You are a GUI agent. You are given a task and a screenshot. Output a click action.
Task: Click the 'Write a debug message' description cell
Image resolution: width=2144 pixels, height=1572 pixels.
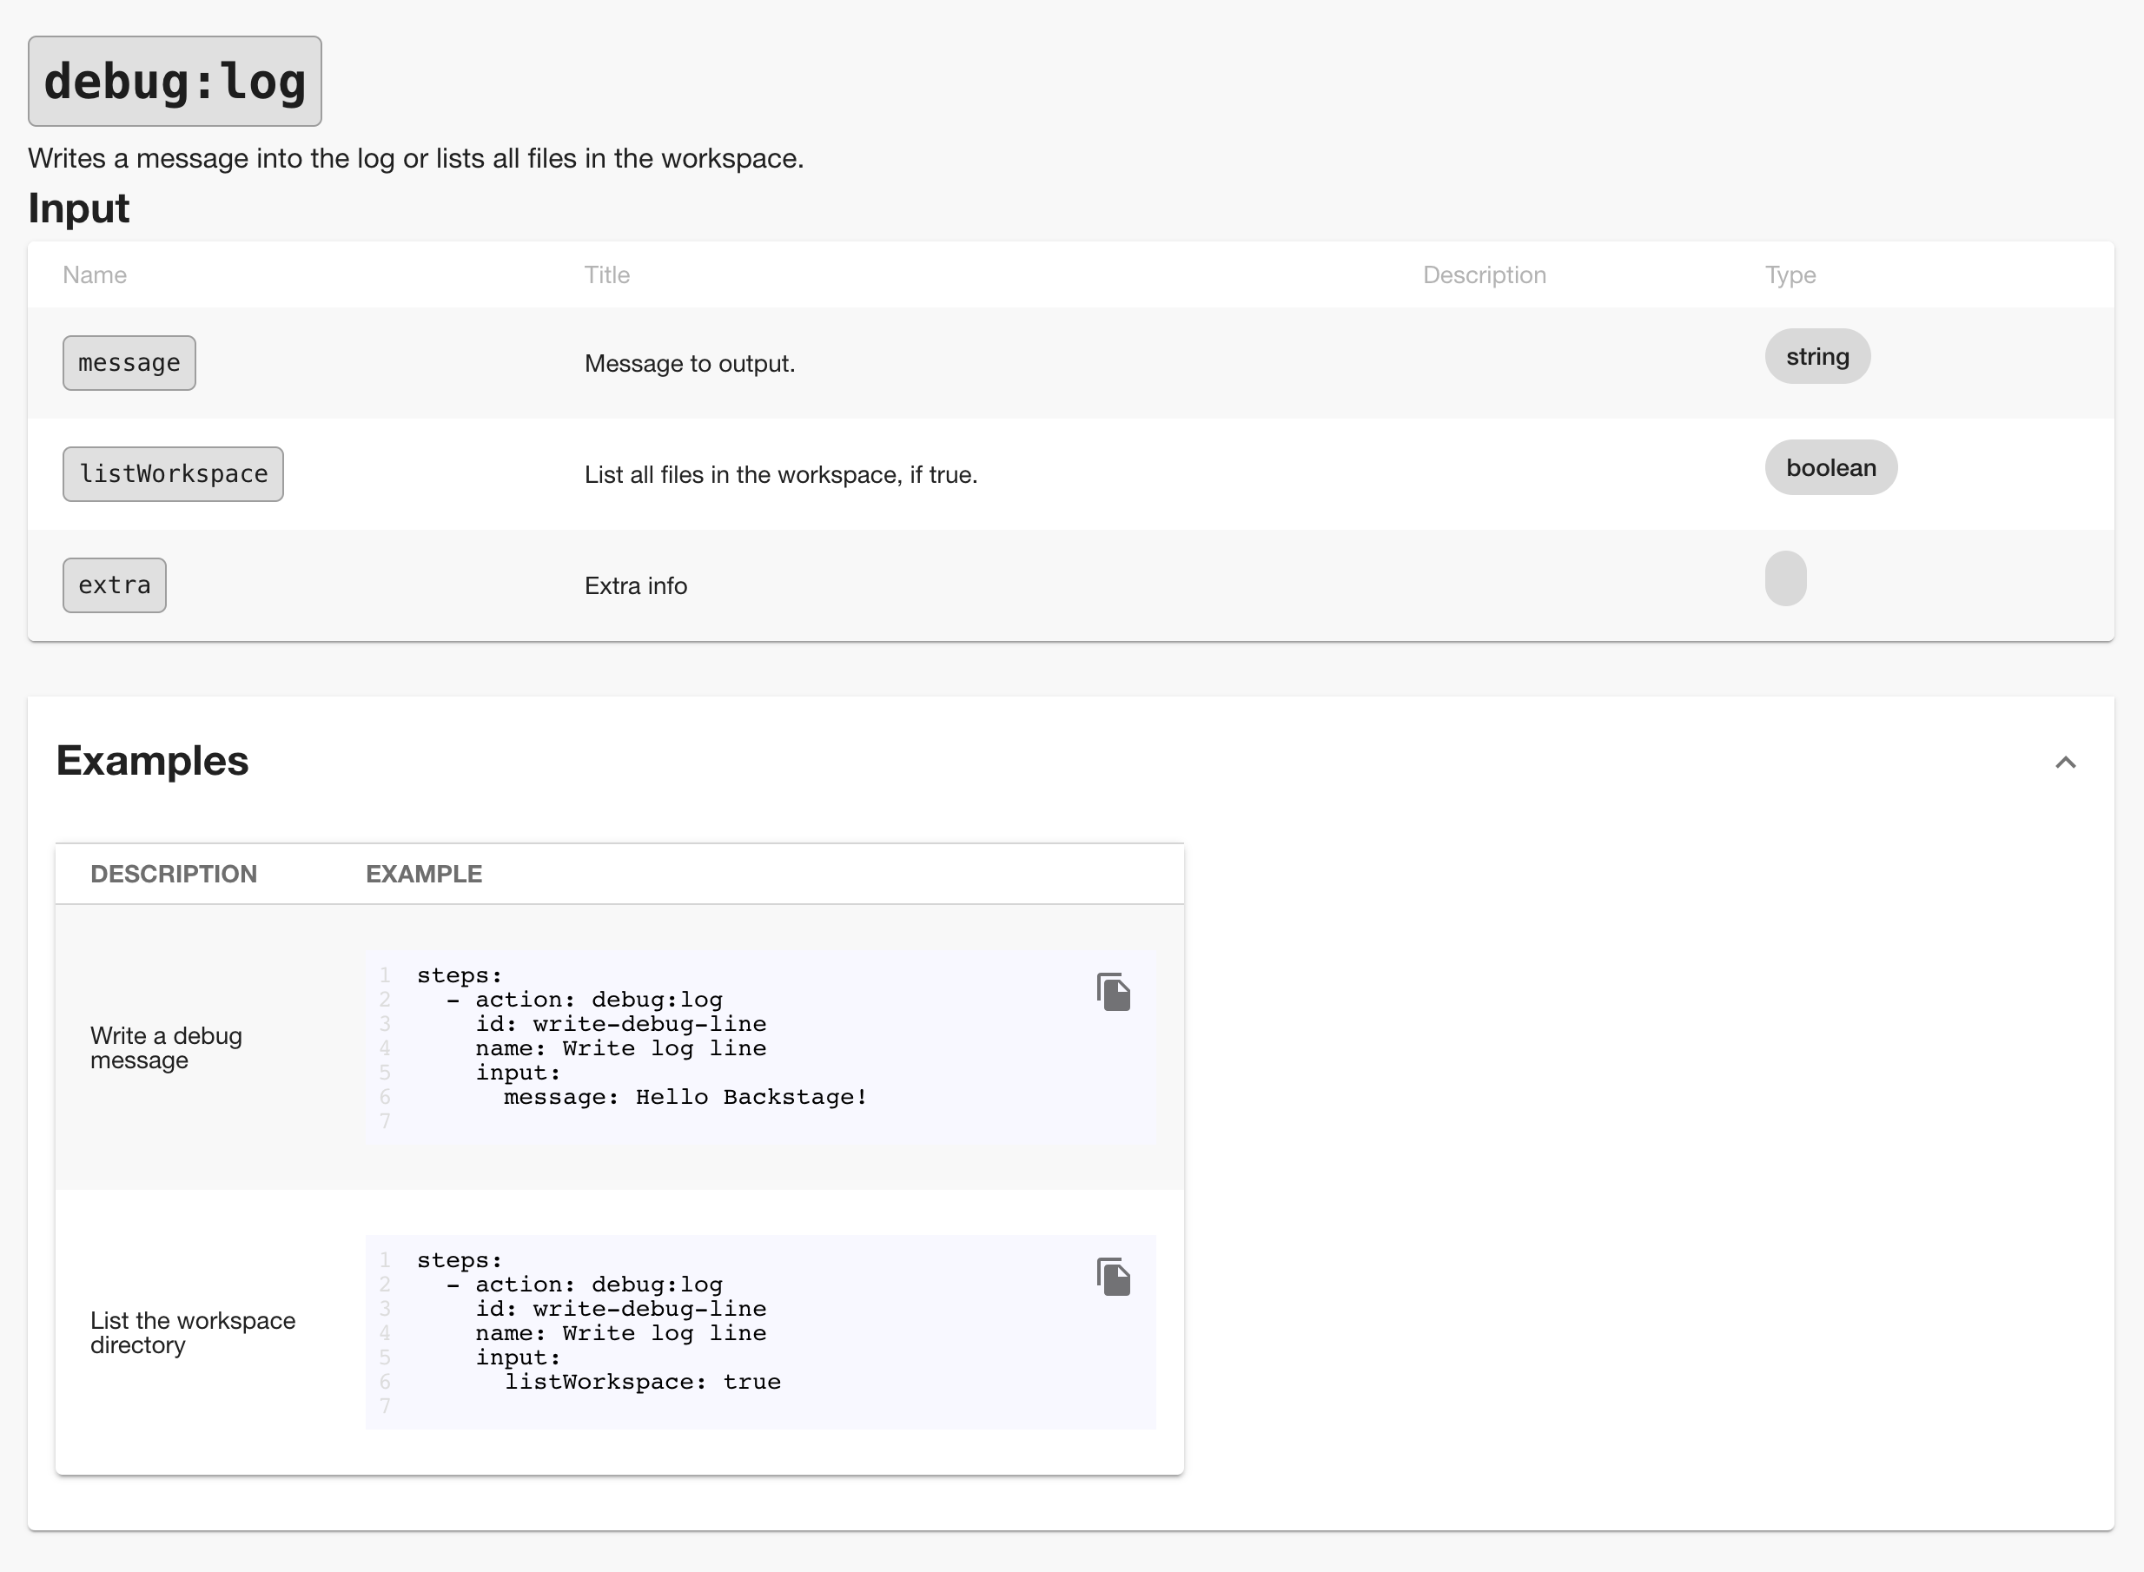pyautogui.click(x=167, y=1047)
